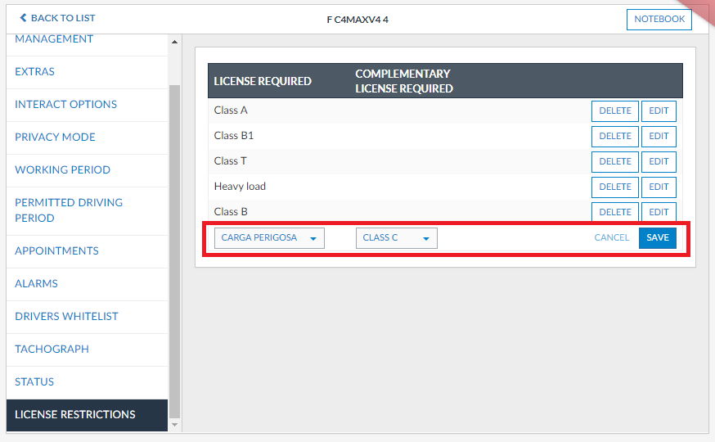The width and height of the screenshot is (715, 442).
Task: Open the Class C complementary license dropdown
Action: tap(396, 238)
